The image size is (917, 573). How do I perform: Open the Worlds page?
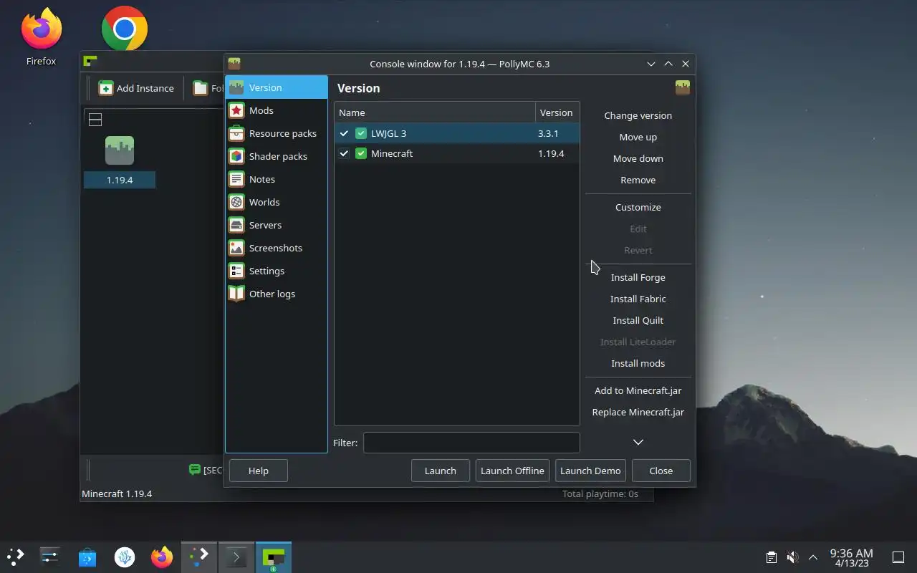click(x=276, y=202)
